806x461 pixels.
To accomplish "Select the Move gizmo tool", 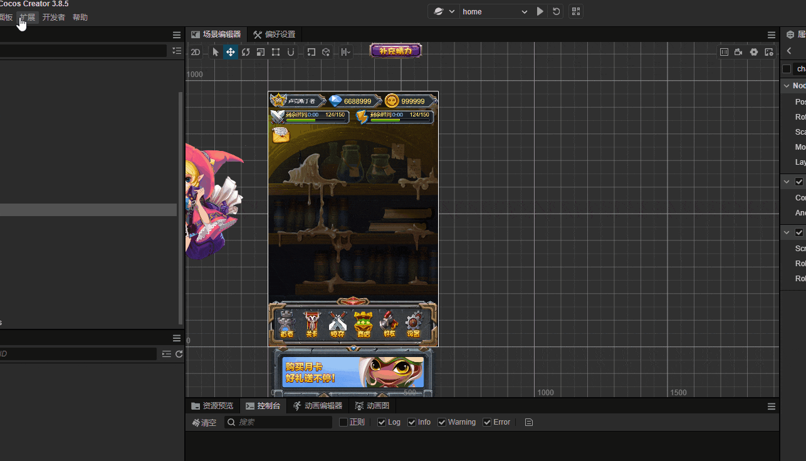I will point(231,53).
